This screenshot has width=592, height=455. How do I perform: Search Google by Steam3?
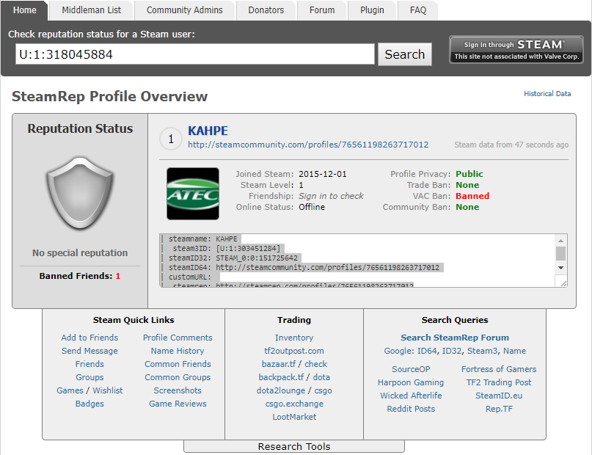pos(483,351)
